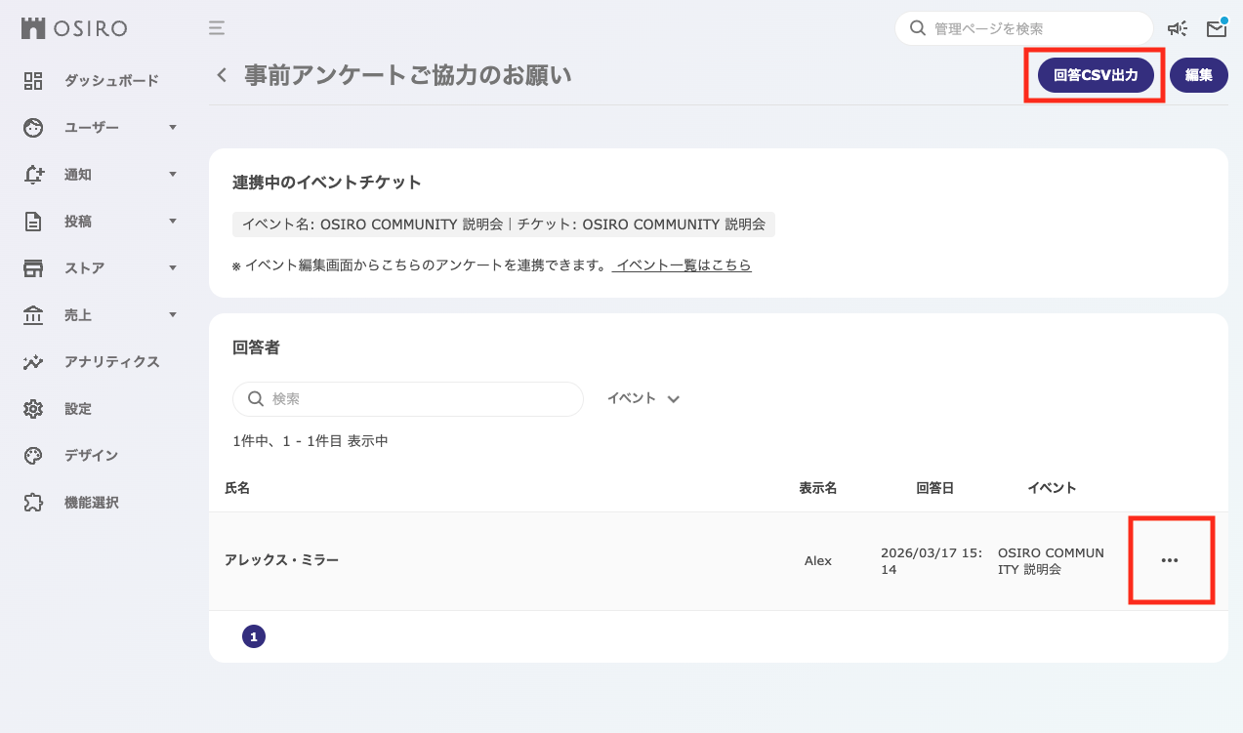Image resolution: width=1243 pixels, height=733 pixels.
Task: Open 機能選択 from the sidebar
Action: 91,503
